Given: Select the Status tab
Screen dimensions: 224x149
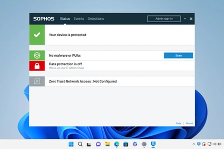Looking at the screenshot, I should [x=65, y=19].
